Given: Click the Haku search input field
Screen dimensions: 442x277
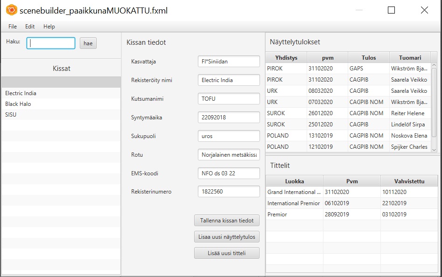Looking at the screenshot, I should point(50,43).
